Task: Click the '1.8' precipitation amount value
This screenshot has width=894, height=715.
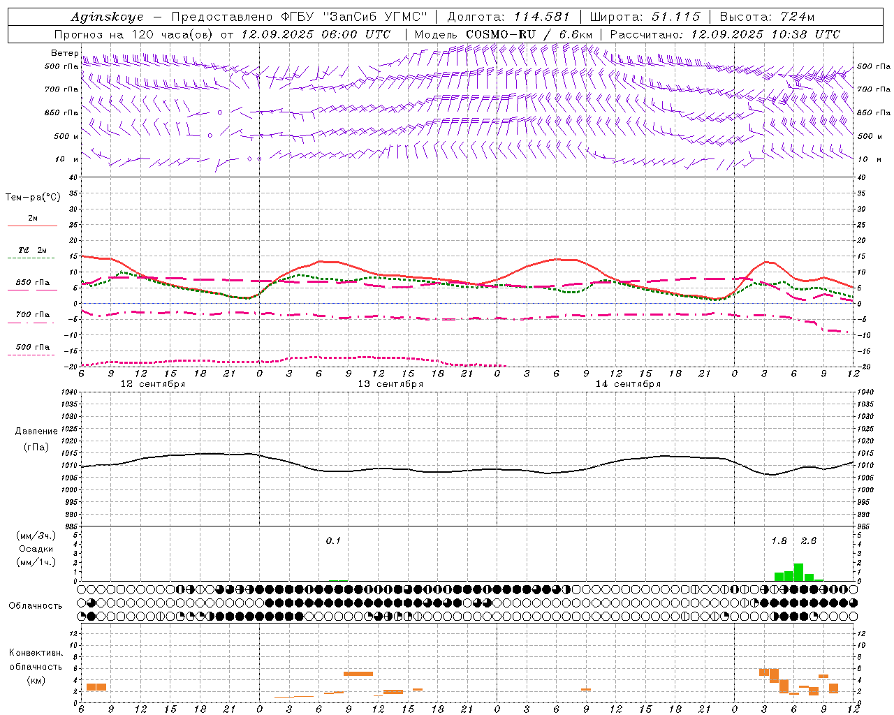Action: point(779,541)
